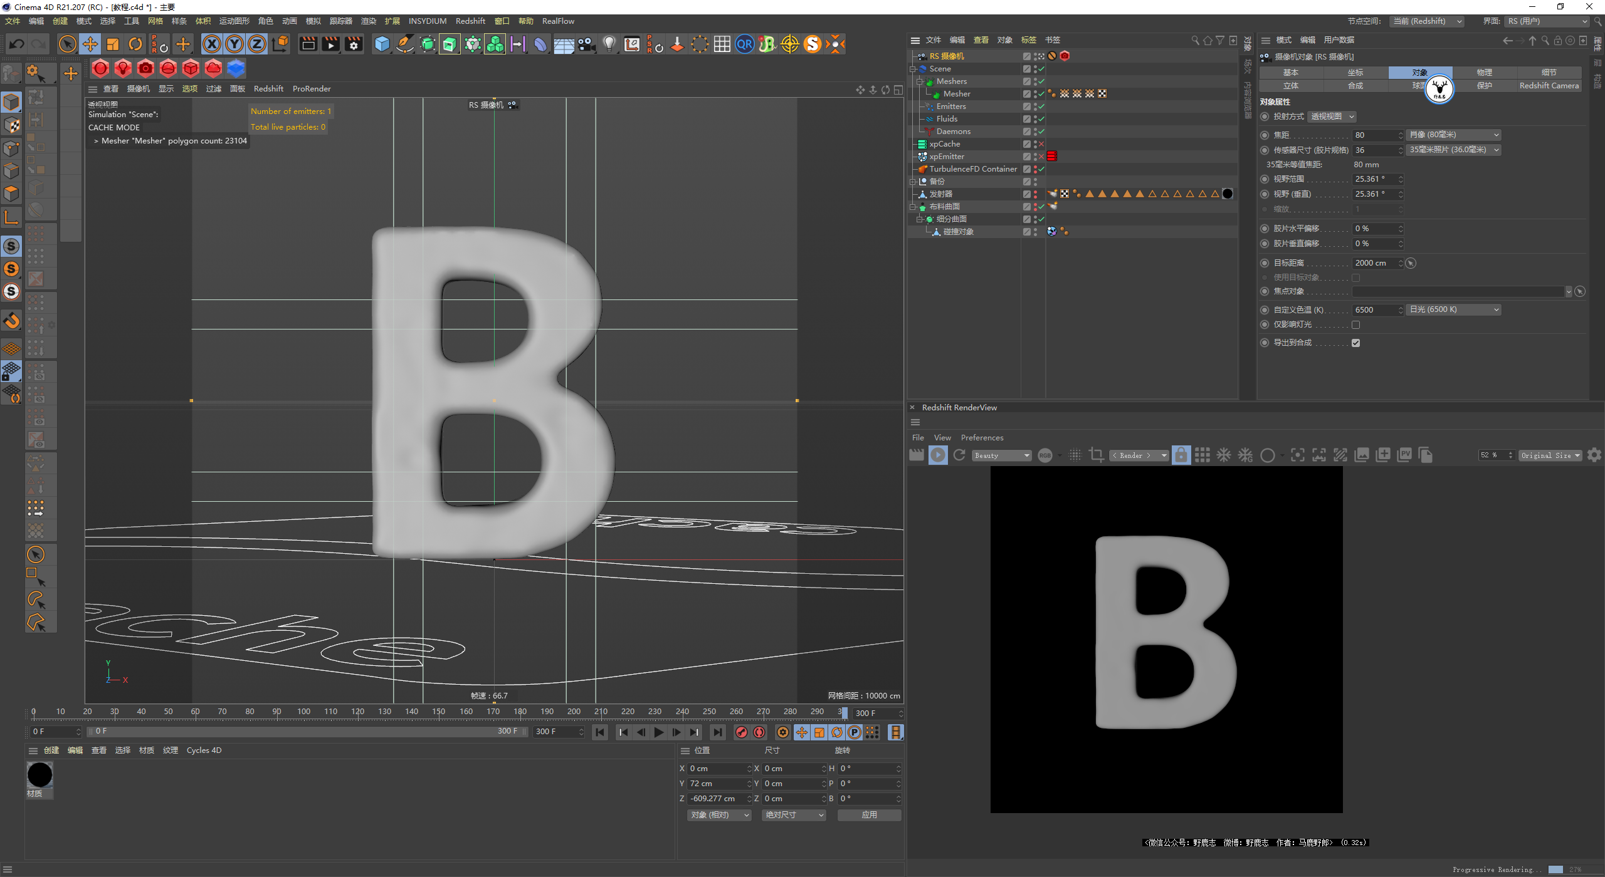This screenshot has width=1605, height=877.
Task: Click the light bulb object icon
Action: tap(609, 44)
